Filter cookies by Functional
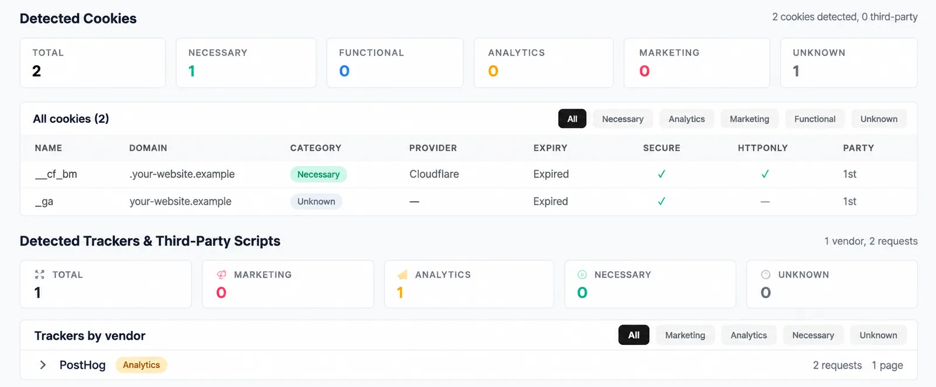This screenshot has width=936, height=387. coord(815,119)
